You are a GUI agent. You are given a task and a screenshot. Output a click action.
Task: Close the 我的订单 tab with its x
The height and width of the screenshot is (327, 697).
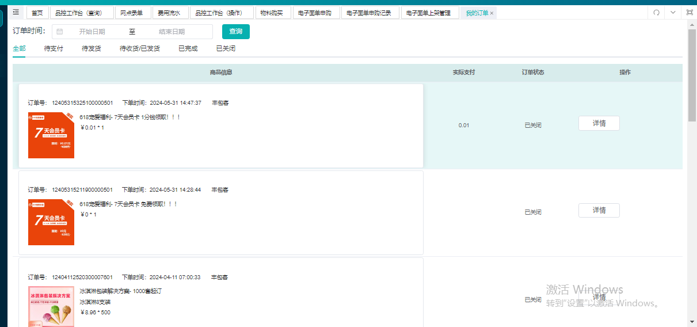click(x=492, y=13)
